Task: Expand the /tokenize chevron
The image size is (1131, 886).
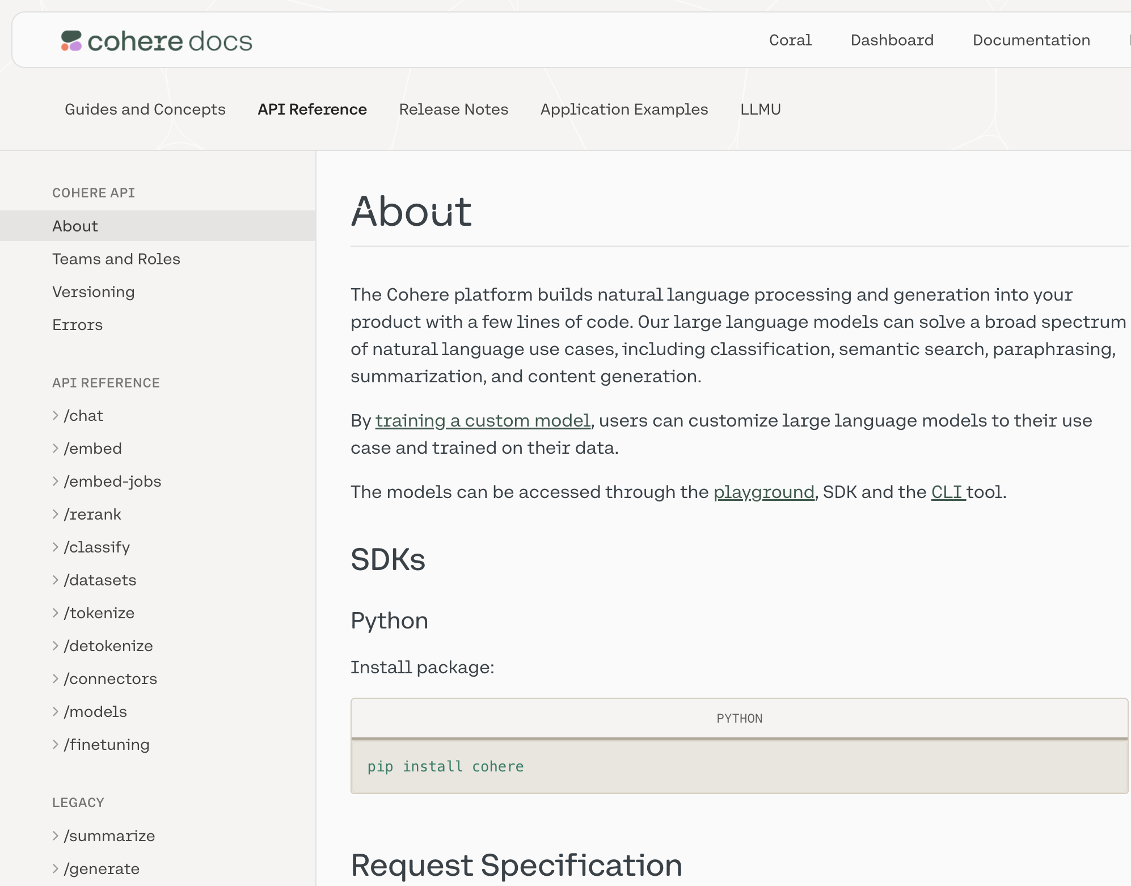Action: pos(56,613)
